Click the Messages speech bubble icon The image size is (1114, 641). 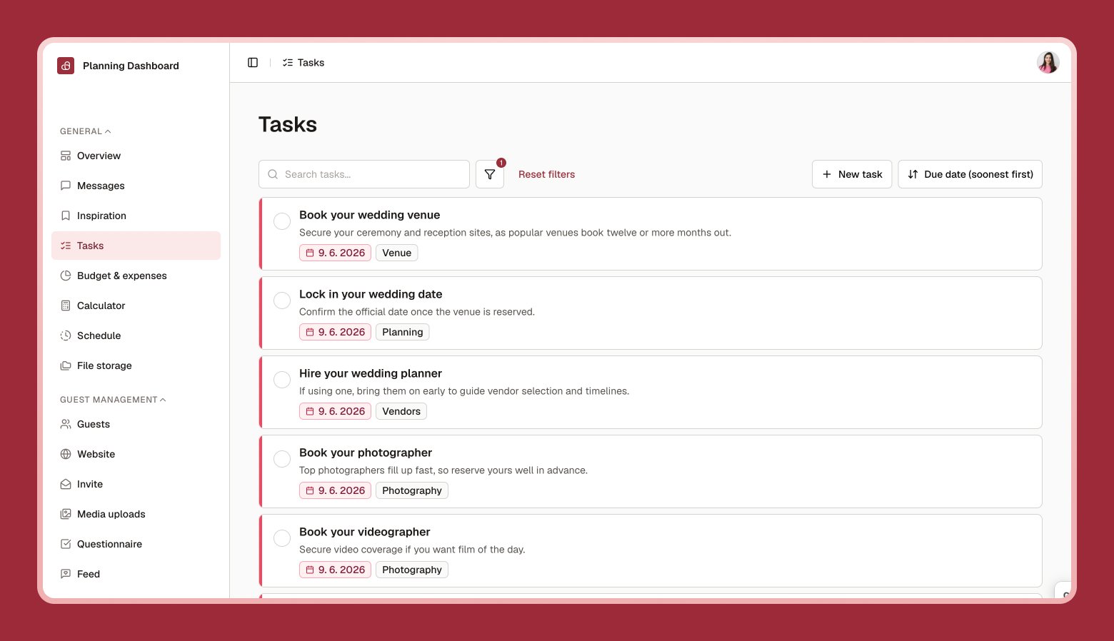pyautogui.click(x=66, y=186)
